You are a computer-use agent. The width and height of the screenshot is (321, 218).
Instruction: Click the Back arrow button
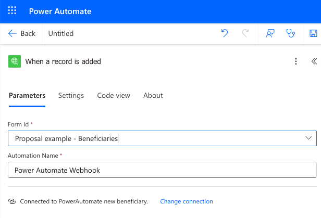point(22,33)
